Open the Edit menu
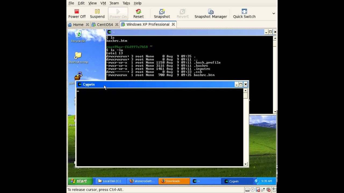The width and height of the screenshot is (344, 193). click(81, 3)
